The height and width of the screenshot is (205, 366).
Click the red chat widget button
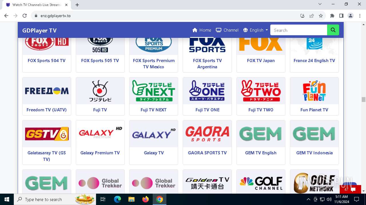coord(350,189)
